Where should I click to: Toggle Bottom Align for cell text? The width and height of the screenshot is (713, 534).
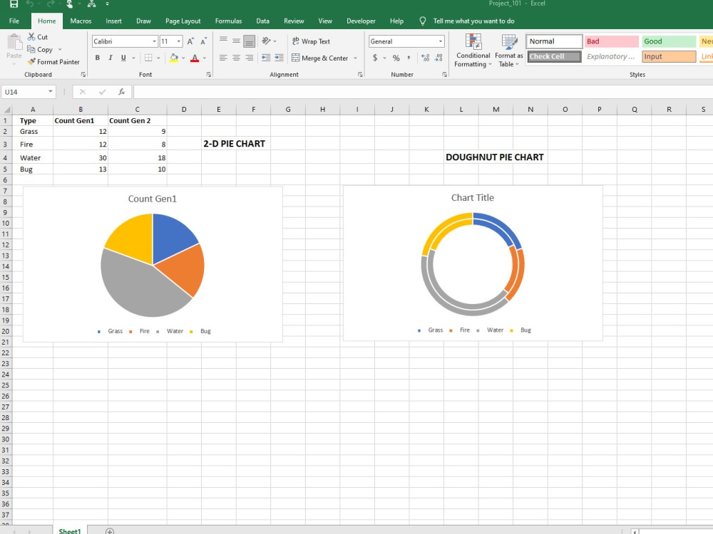coord(249,41)
